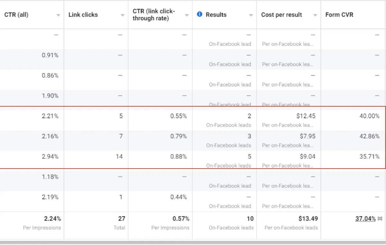This screenshot has height=245, width=386.
Task: Click the $13.49 total cost per result
Action: click(308, 219)
